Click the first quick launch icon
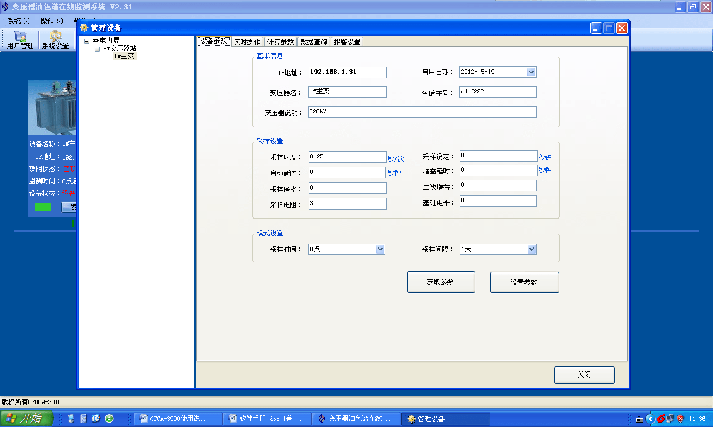The image size is (713, 427). click(71, 419)
